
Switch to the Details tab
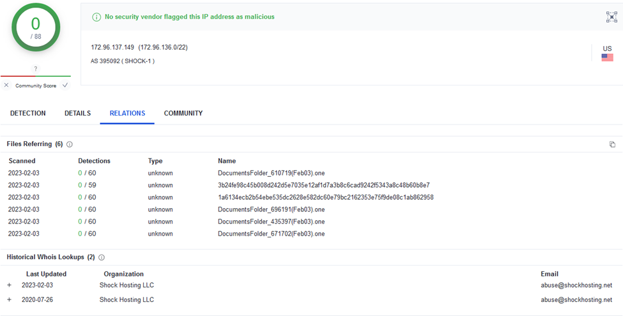point(77,113)
